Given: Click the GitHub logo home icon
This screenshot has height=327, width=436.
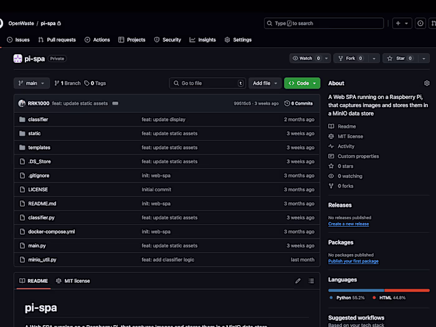Looking at the screenshot, I should pyautogui.click(x=1, y=24).
